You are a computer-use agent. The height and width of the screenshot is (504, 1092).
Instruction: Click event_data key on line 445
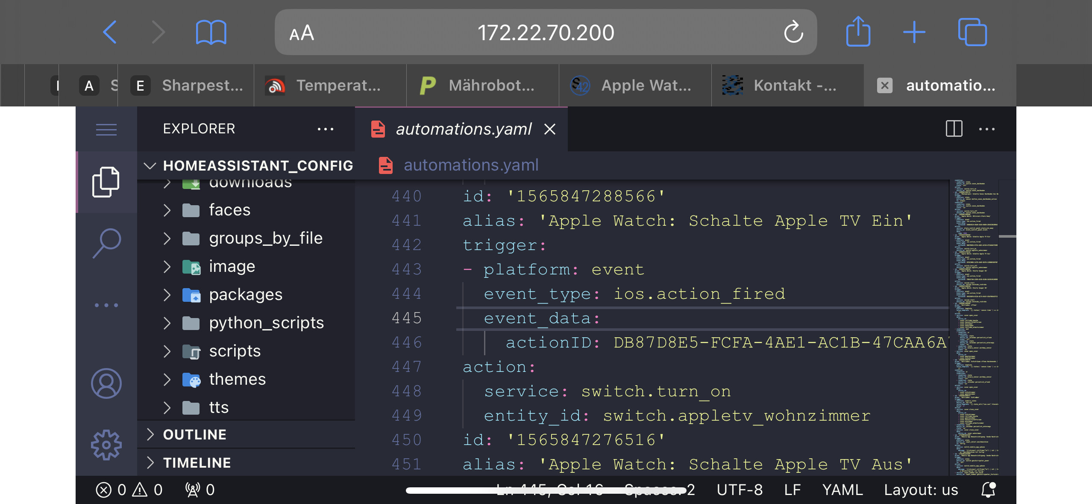[x=537, y=318]
